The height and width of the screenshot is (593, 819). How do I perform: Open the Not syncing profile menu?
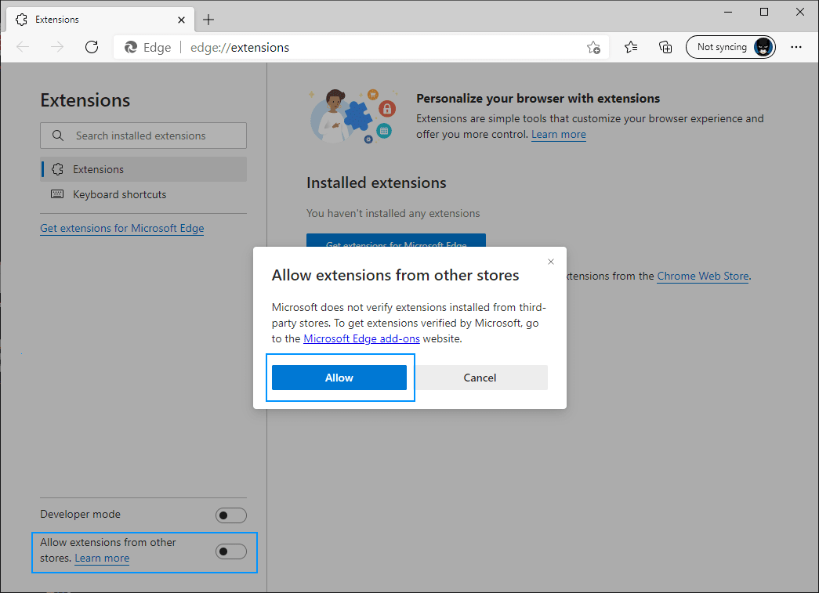[x=730, y=46]
